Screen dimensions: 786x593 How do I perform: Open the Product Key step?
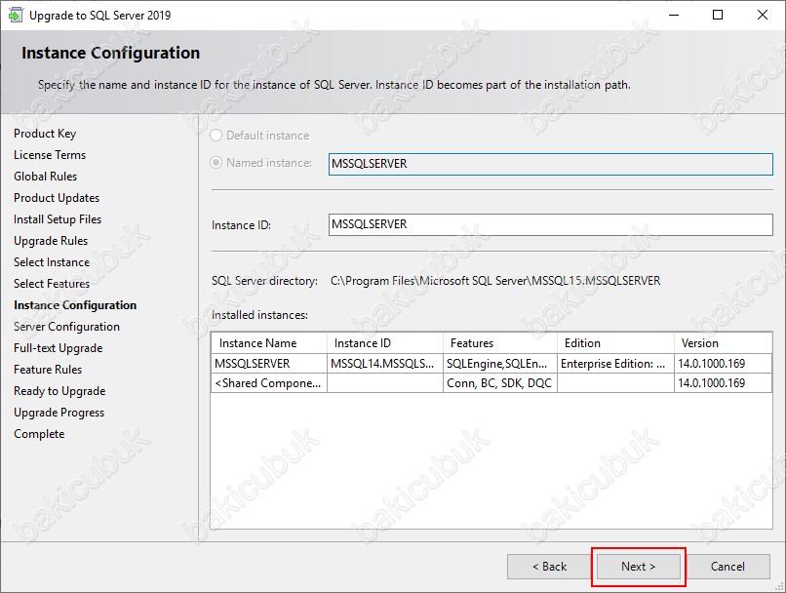click(45, 134)
